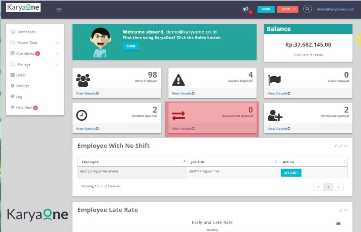Click 'Click Here for detail' under Balance
Image resolution: width=361 pixels, height=232 pixels.
pos(308,55)
